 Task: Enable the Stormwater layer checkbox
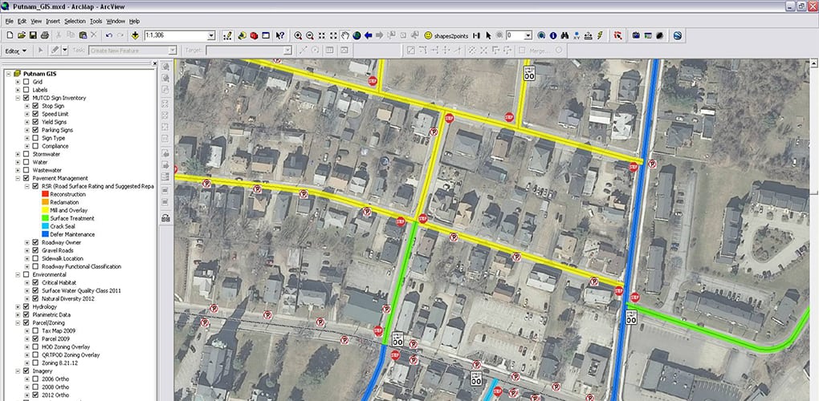click(x=26, y=154)
